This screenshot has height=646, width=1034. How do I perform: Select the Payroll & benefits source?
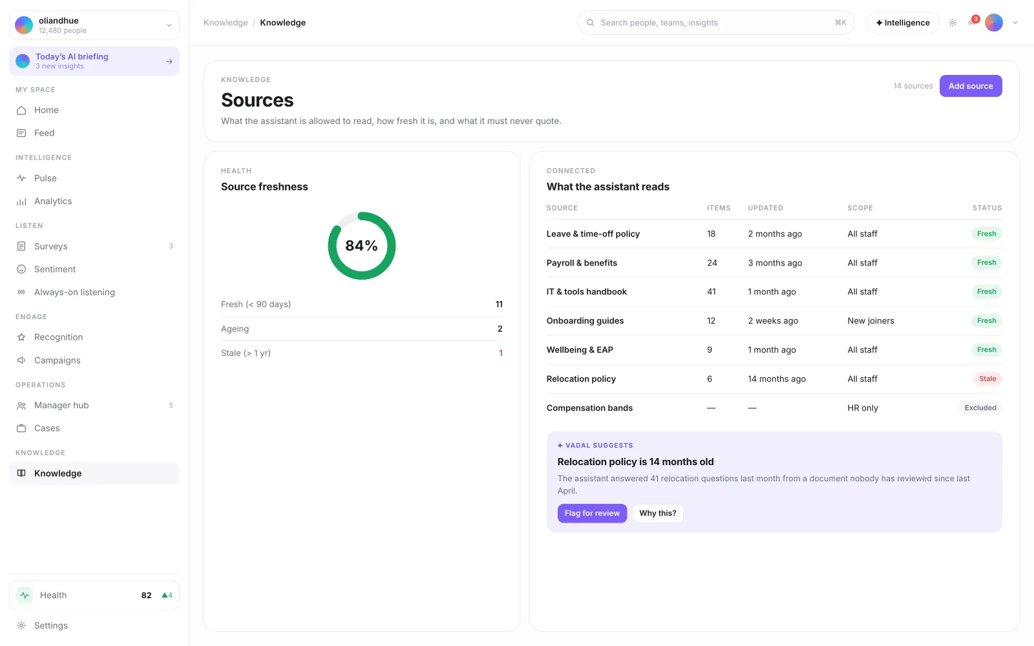coord(774,263)
